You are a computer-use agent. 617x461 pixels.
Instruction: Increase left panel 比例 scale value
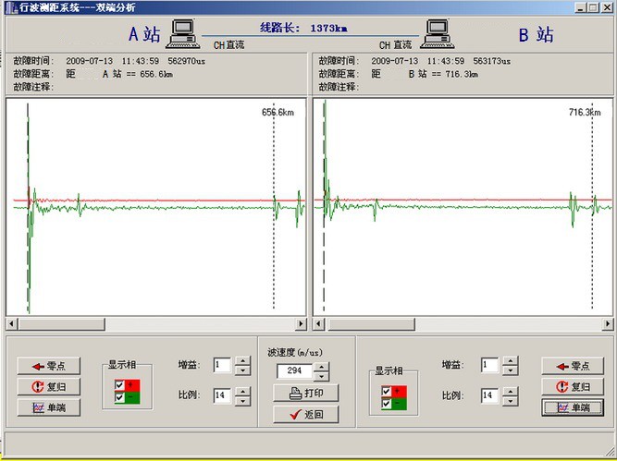(242, 392)
